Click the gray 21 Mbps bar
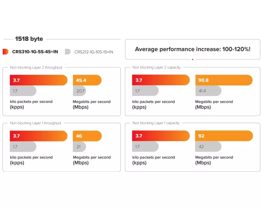This screenshot has height=209, width=261. (79, 147)
